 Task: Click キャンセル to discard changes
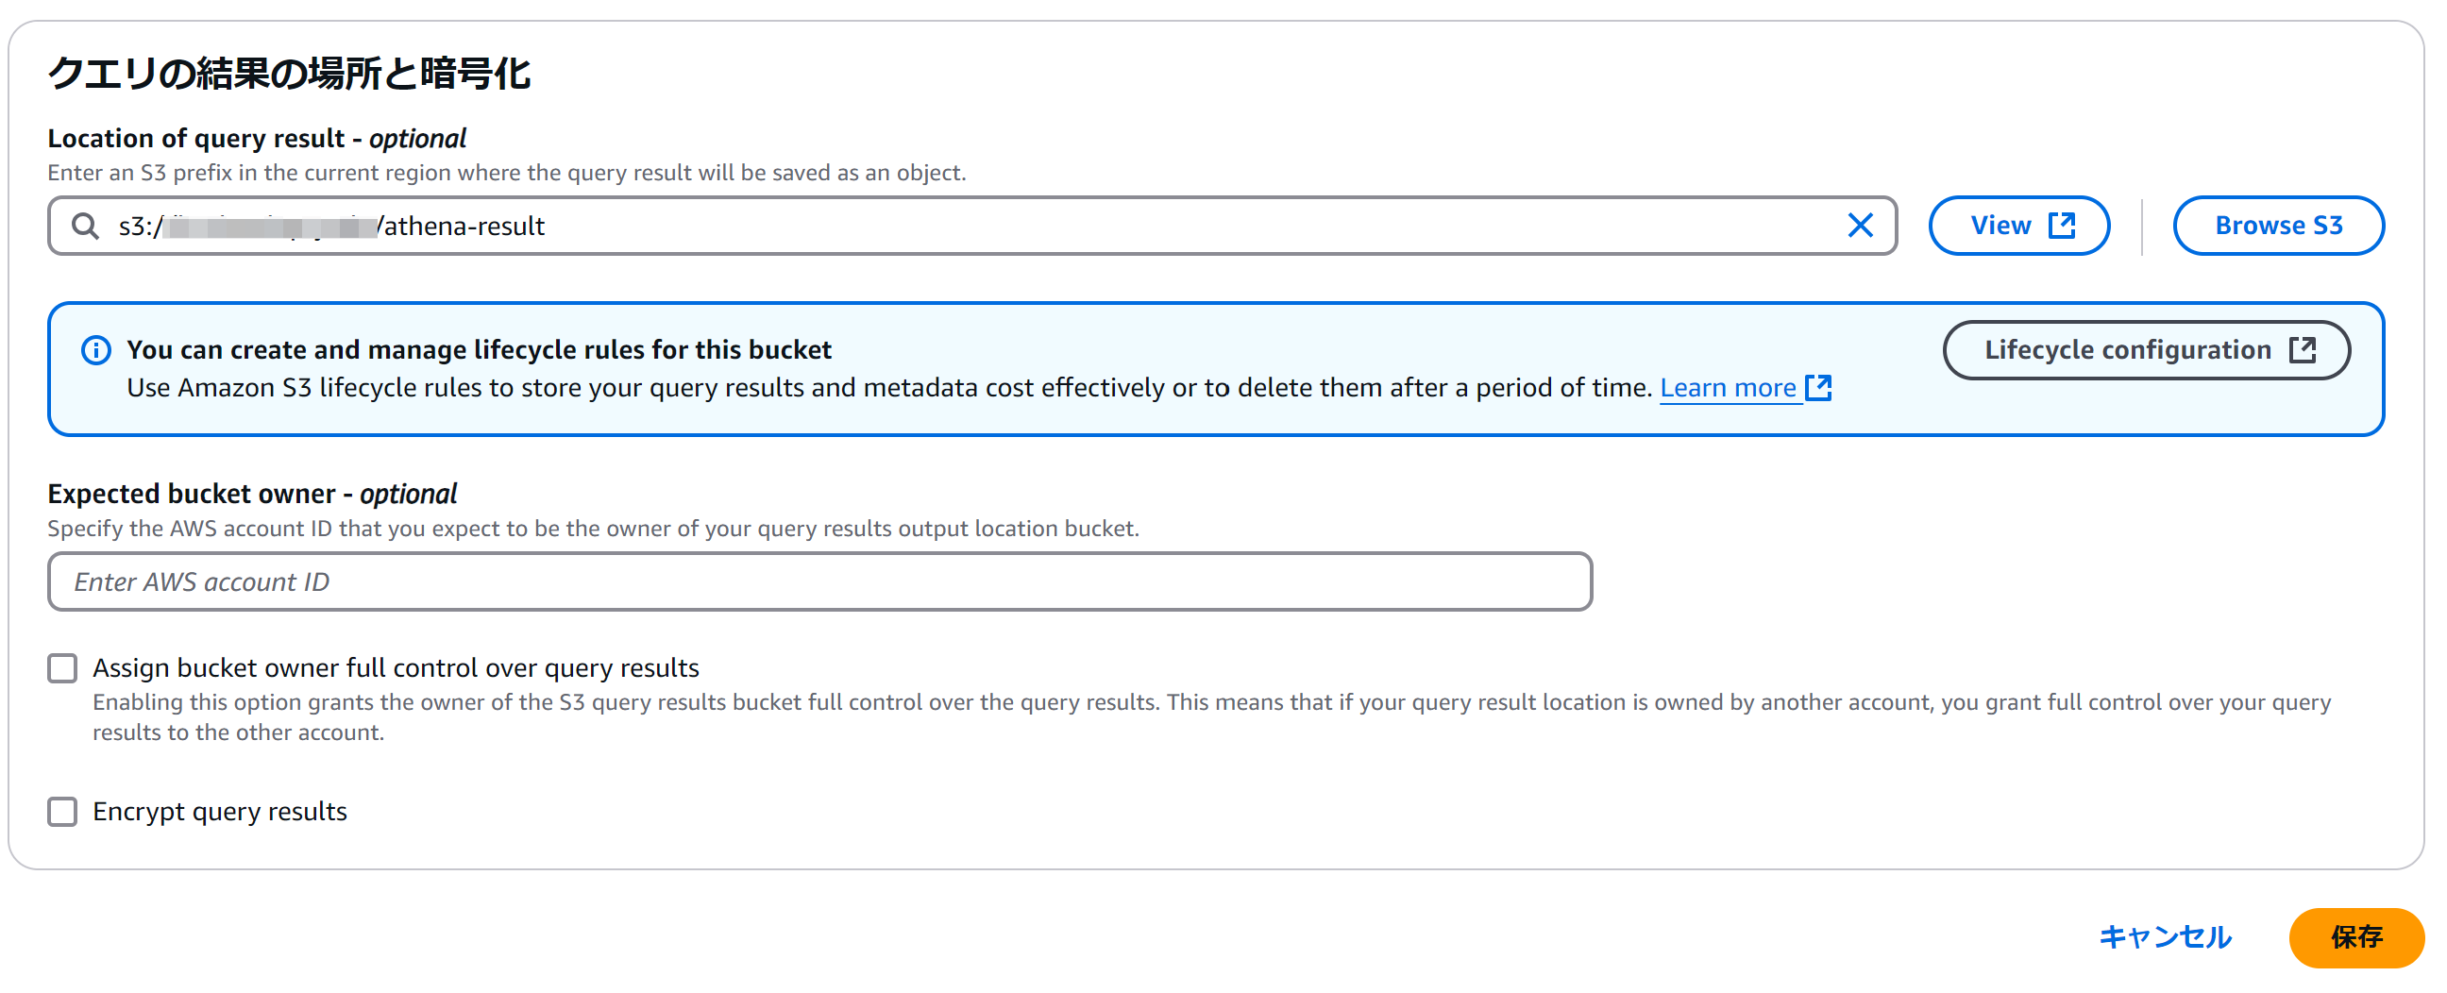pyautogui.click(x=2164, y=937)
